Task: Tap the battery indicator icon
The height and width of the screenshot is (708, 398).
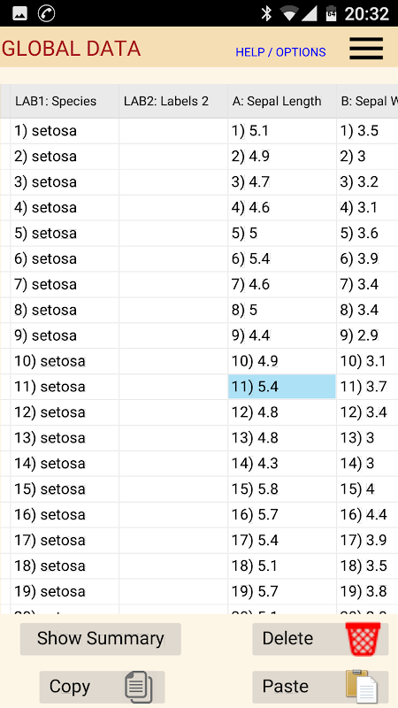Action: pos(331,13)
